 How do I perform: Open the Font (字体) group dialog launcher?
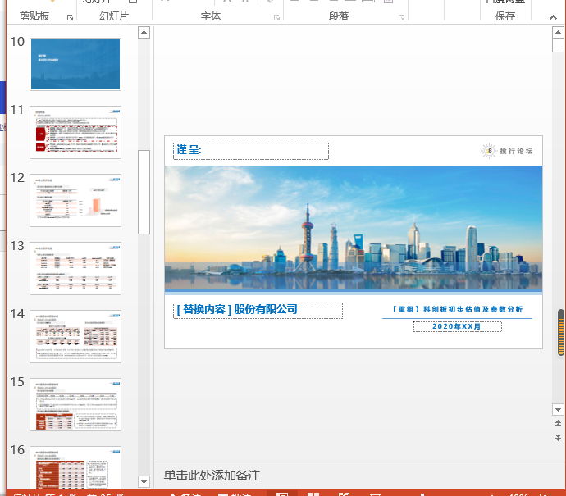point(277,18)
